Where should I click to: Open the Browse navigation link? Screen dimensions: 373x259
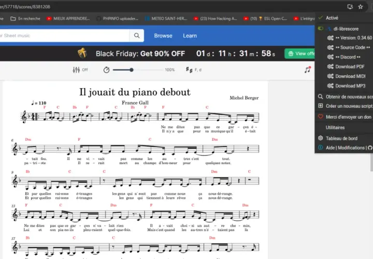(x=163, y=36)
